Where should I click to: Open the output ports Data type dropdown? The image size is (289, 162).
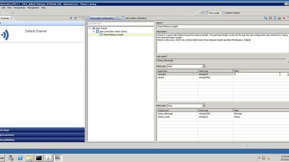pos(204,106)
